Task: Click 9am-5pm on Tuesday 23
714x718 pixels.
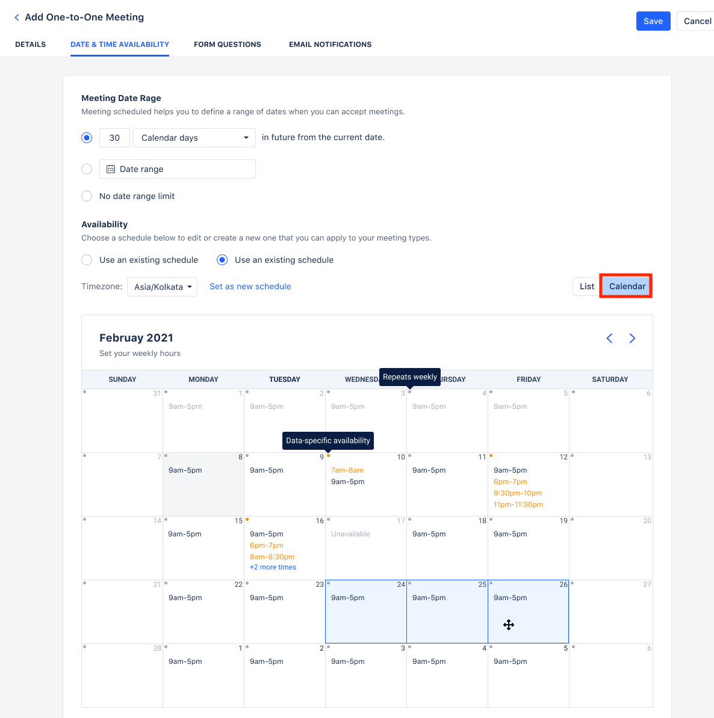Action: pyautogui.click(x=267, y=598)
